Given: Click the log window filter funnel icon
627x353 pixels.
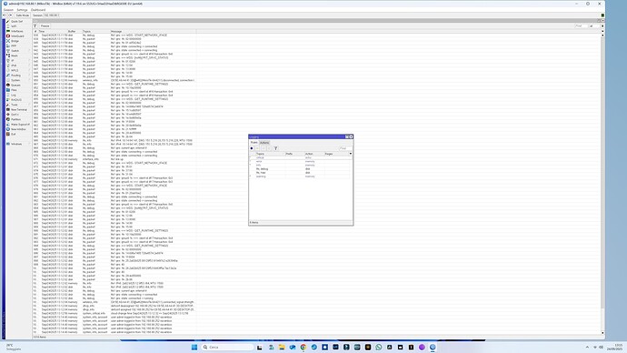Looking at the screenshot, I should (35, 26).
